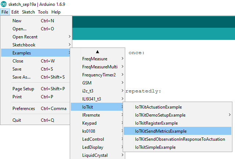Expand the i2c_t3 examples submenu
Viewport: 235px width, 159px height.
pyautogui.click(x=97, y=91)
